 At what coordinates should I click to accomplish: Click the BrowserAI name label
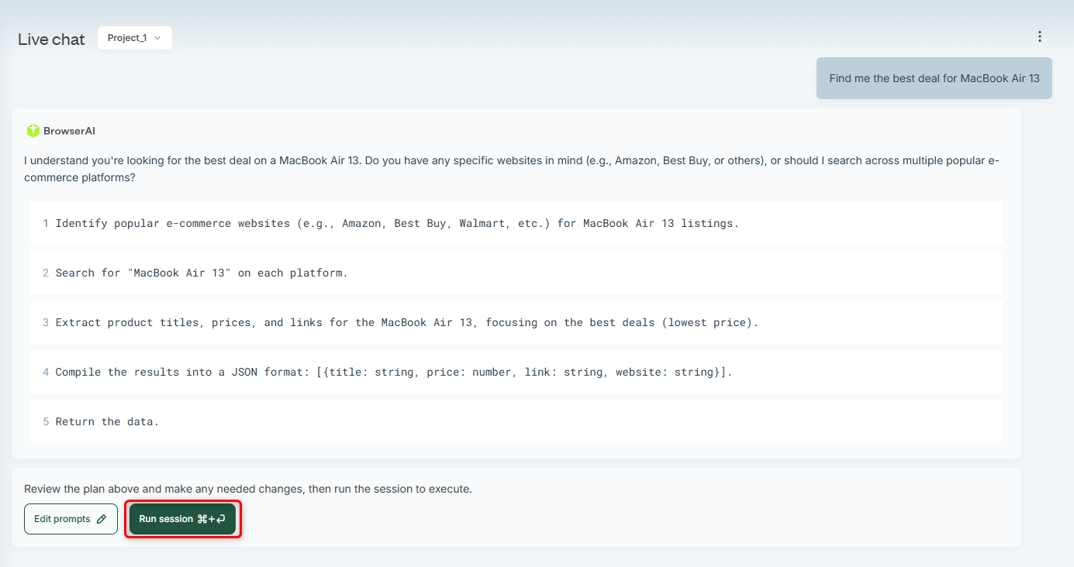[x=69, y=131]
